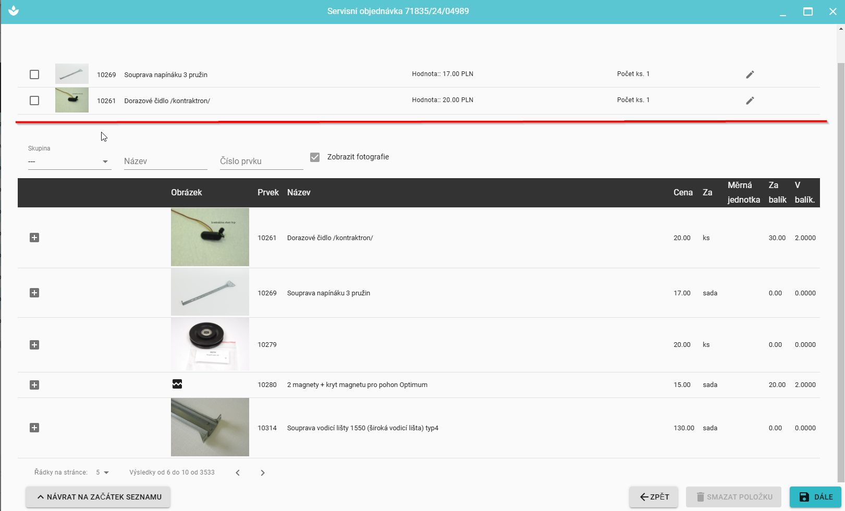Click plus icon for item 10279
845x511 pixels.
point(34,345)
